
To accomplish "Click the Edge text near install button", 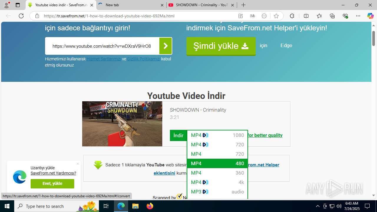I will coord(286,45).
